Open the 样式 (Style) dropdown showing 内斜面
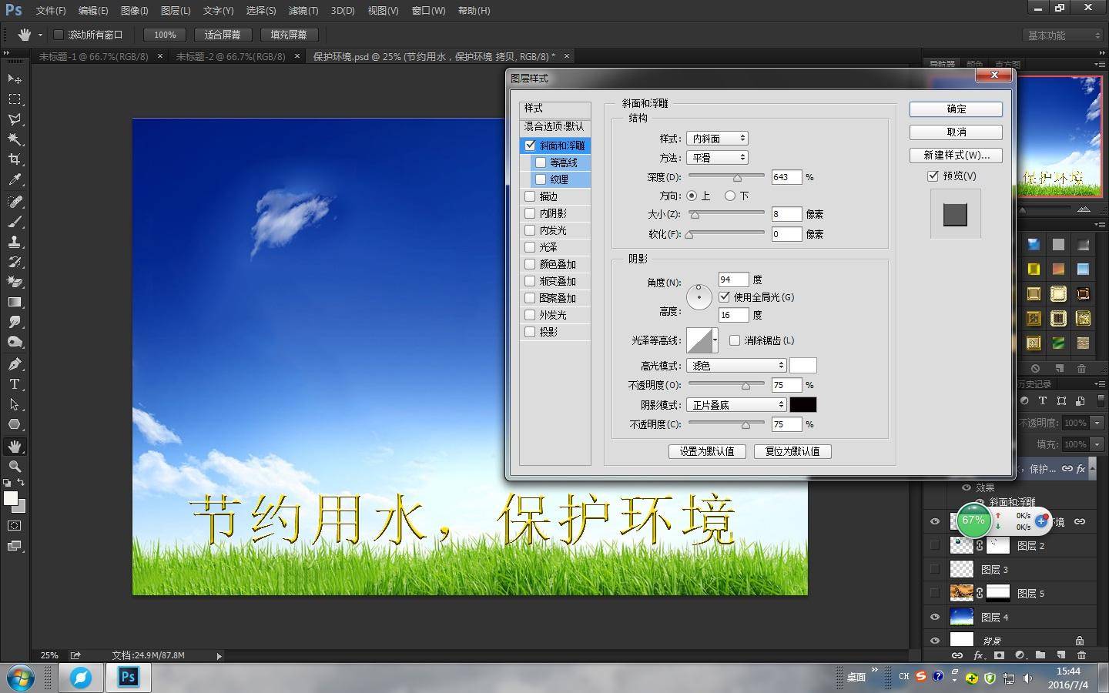The image size is (1109, 693). 717,139
